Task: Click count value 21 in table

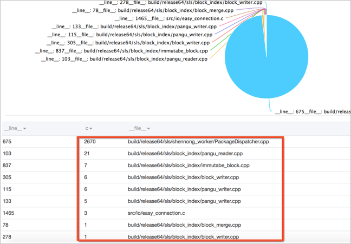Action: pyautogui.click(x=88, y=154)
